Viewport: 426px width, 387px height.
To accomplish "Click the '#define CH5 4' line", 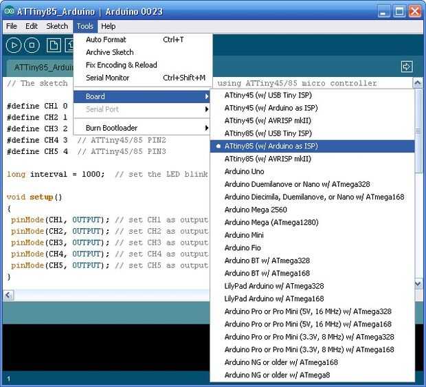I will point(37,151).
